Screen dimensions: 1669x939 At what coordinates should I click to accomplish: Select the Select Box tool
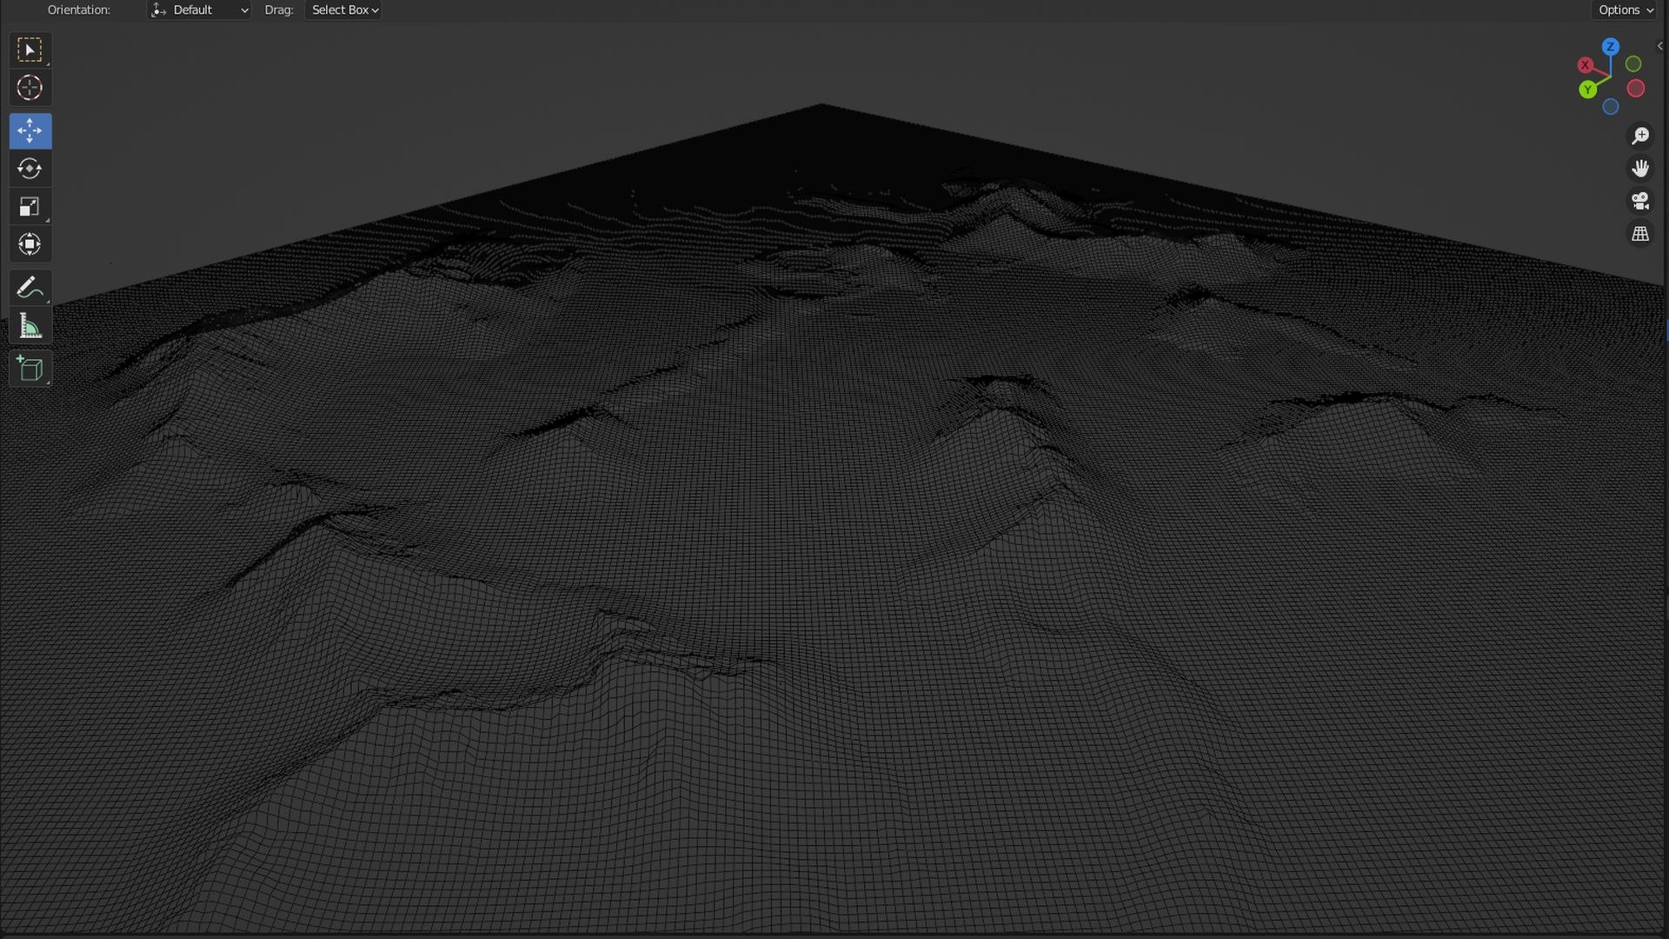(x=30, y=50)
